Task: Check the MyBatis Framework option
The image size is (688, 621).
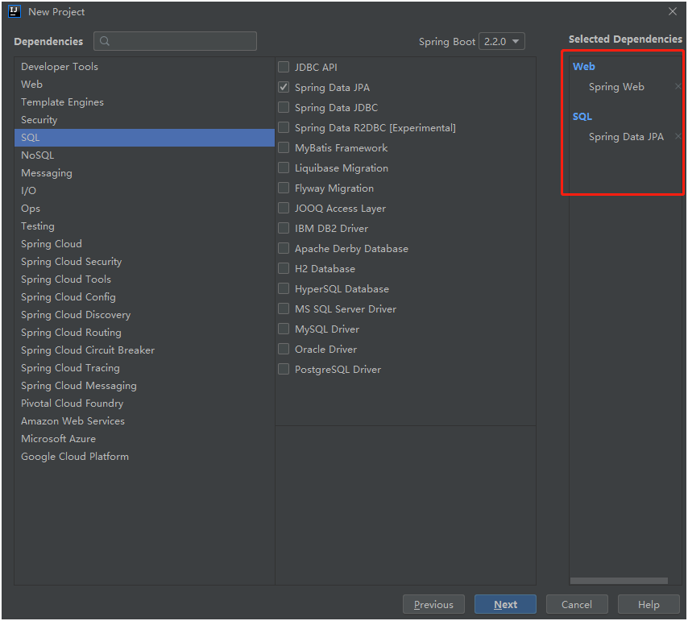Action: point(284,147)
